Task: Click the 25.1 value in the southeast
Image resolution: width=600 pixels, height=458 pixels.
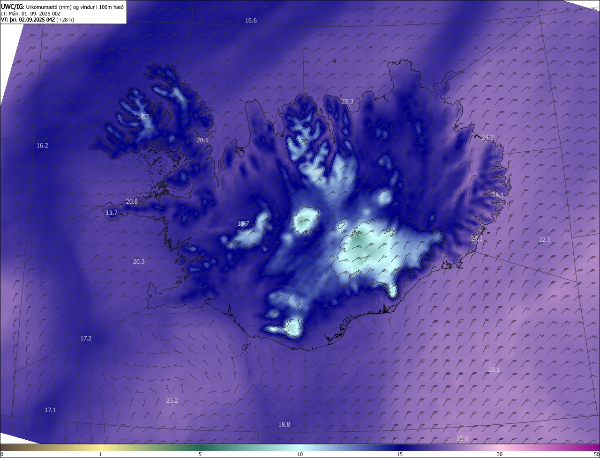Action: (x=494, y=369)
